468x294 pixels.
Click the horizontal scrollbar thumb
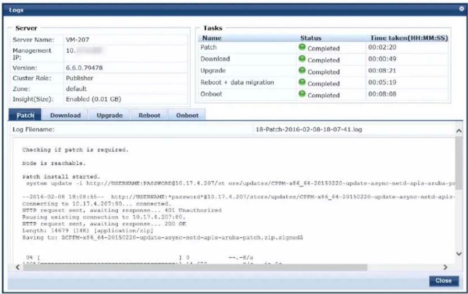195,267
